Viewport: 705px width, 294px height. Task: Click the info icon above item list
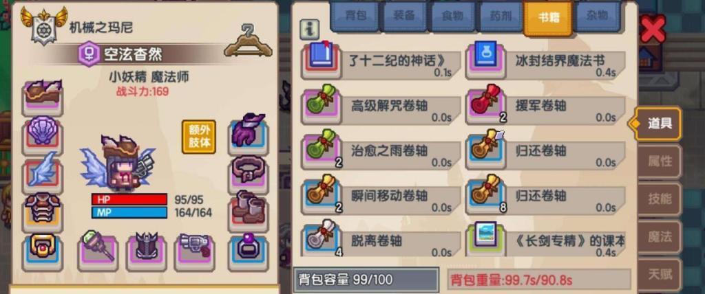point(309,29)
